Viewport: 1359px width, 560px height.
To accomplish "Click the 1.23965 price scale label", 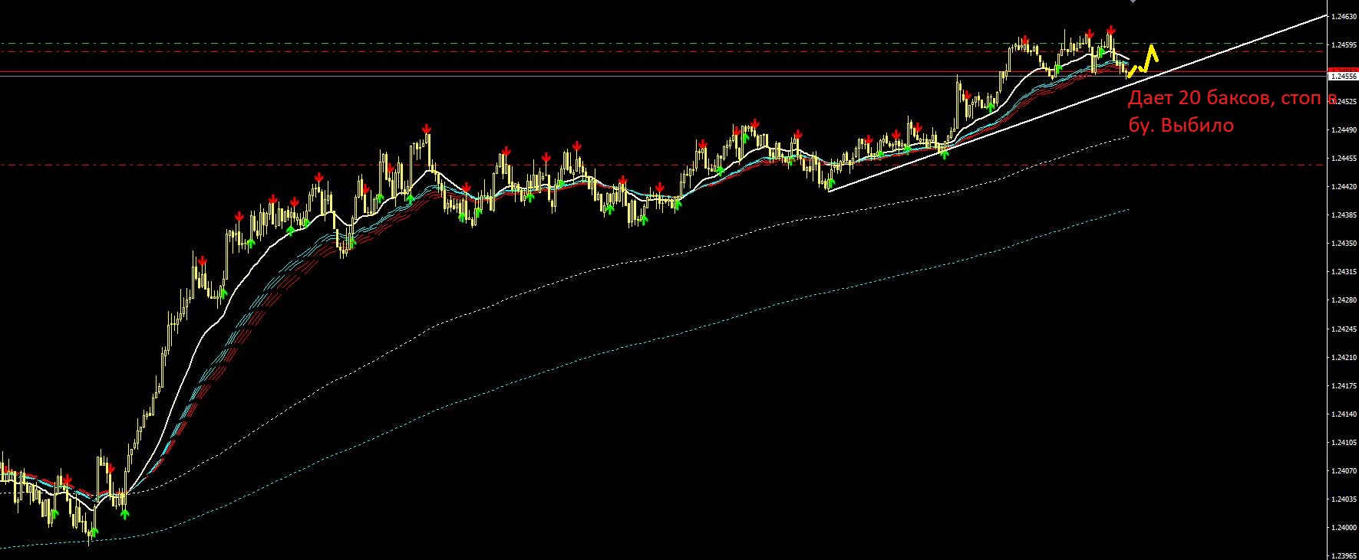I will pyautogui.click(x=1344, y=555).
